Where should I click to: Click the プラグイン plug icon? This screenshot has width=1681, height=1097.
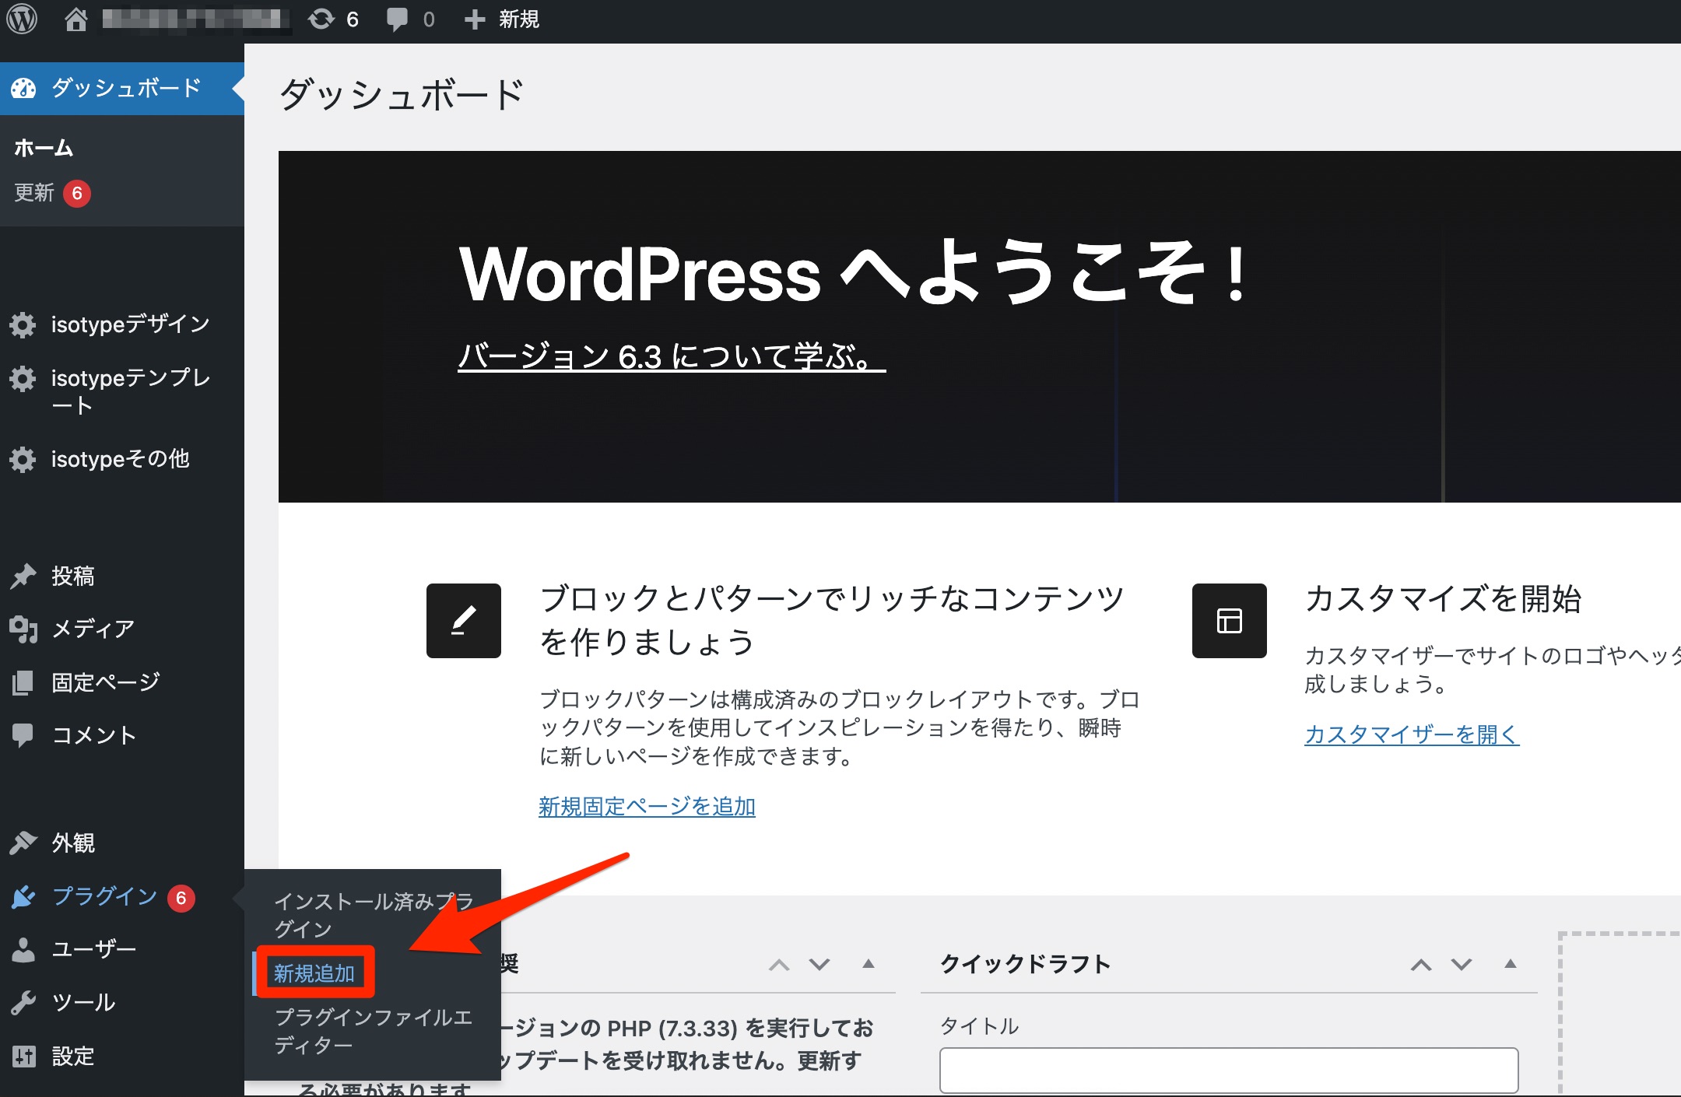coord(23,897)
